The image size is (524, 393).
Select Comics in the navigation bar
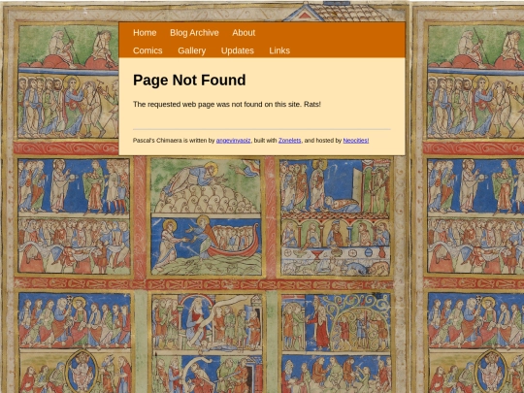pyautogui.click(x=147, y=50)
